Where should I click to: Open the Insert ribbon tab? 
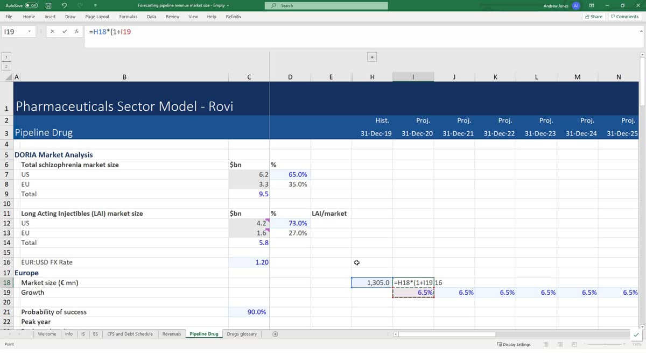point(50,17)
